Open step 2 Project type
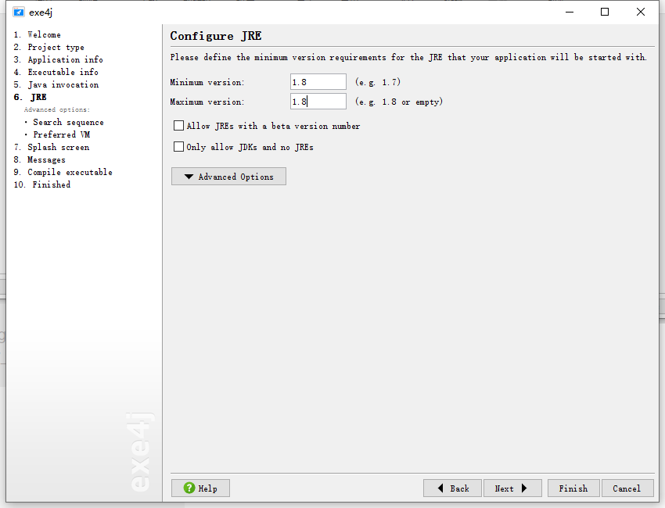This screenshot has height=508, width=665. (x=49, y=47)
